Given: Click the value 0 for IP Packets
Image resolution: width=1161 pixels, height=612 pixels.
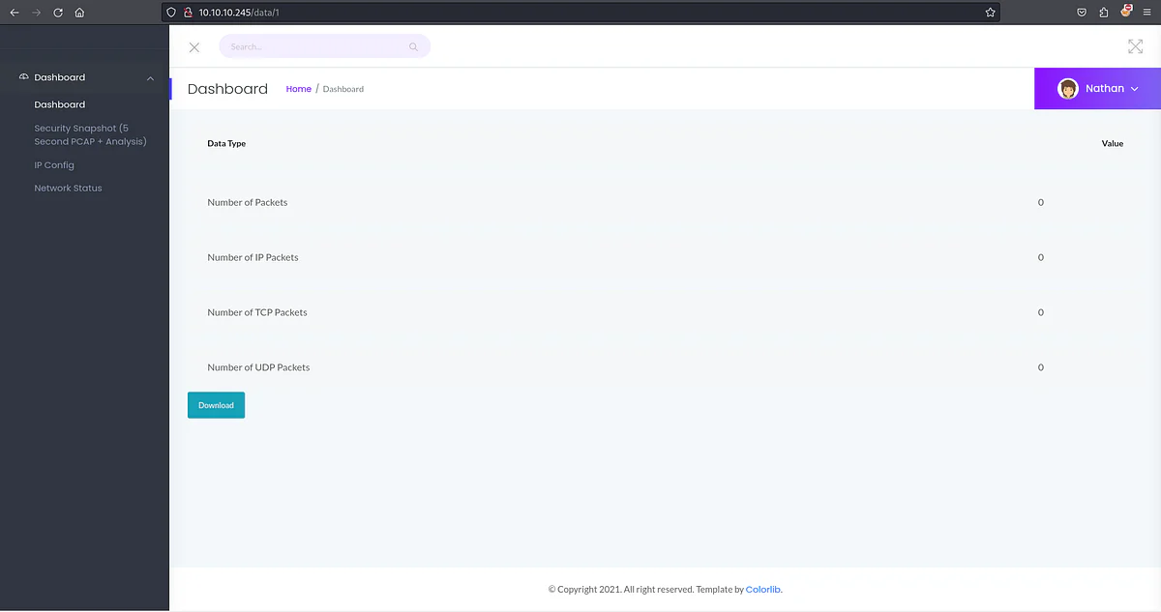Looking at the screenshot, I should tap(1041, 258).
